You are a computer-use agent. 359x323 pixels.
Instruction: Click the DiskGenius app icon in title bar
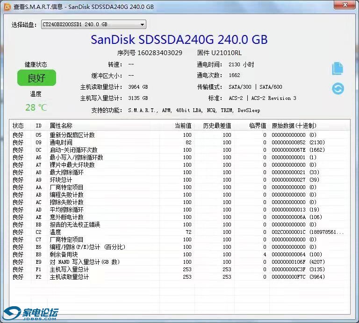click(7, 7)
